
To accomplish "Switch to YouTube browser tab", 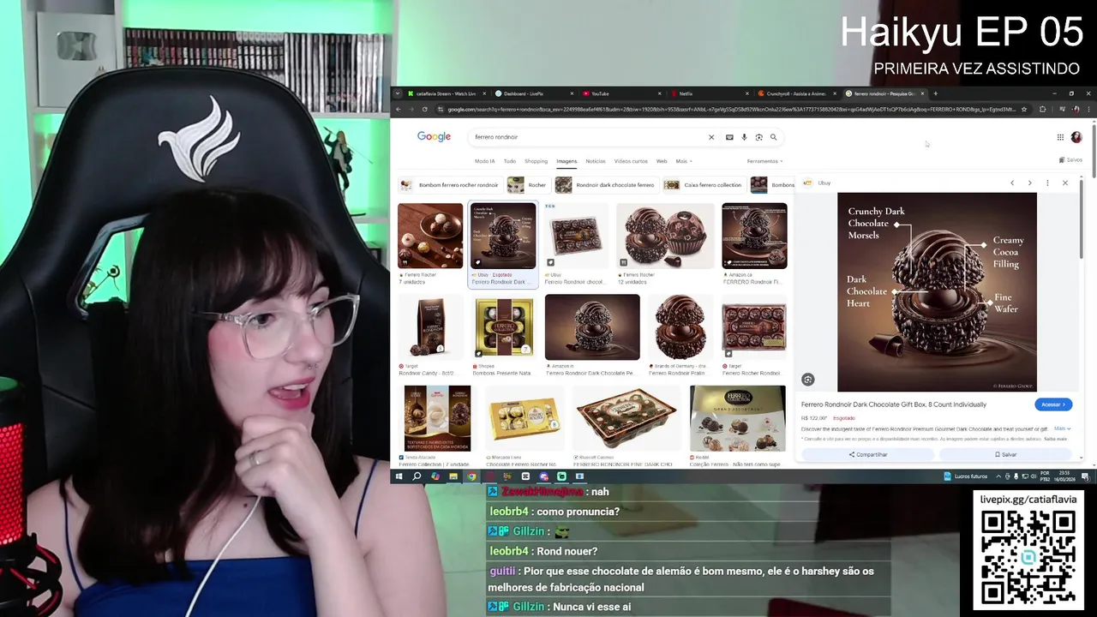I will tap(620, 93).
